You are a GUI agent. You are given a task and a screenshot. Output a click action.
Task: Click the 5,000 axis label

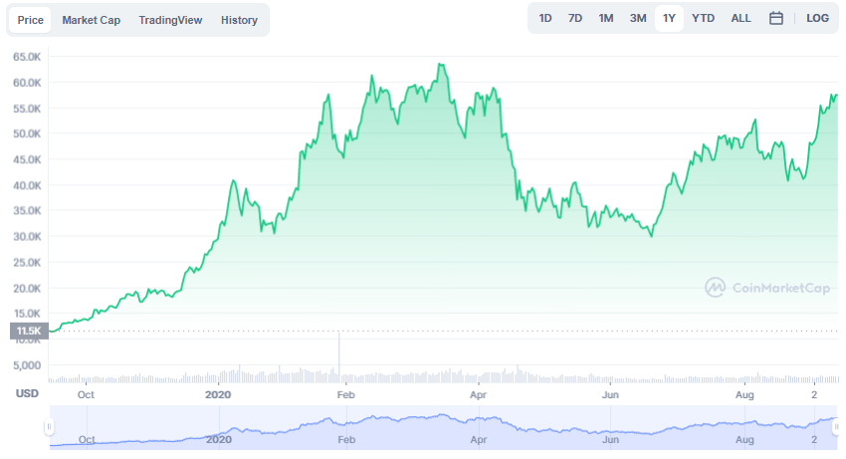point(27,365)
